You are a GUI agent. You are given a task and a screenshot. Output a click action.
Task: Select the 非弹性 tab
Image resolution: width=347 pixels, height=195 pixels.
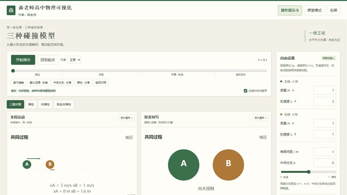point(45,104)
